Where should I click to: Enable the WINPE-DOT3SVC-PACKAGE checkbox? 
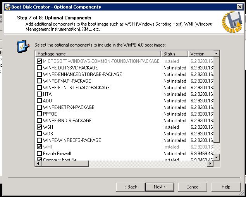click(39, 67)
